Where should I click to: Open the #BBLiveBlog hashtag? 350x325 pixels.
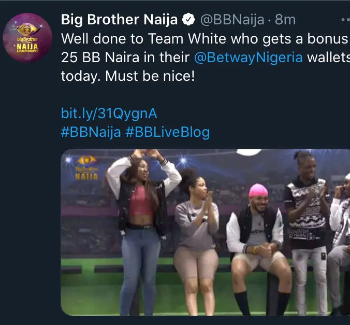[168, 132]
